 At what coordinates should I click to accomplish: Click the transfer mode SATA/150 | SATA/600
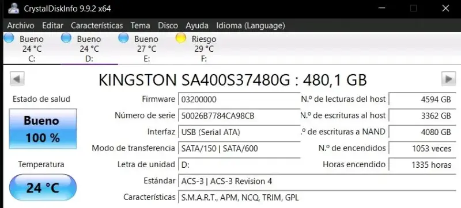[239, 148]
